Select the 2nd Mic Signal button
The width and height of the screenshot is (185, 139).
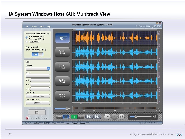[62, 67]
